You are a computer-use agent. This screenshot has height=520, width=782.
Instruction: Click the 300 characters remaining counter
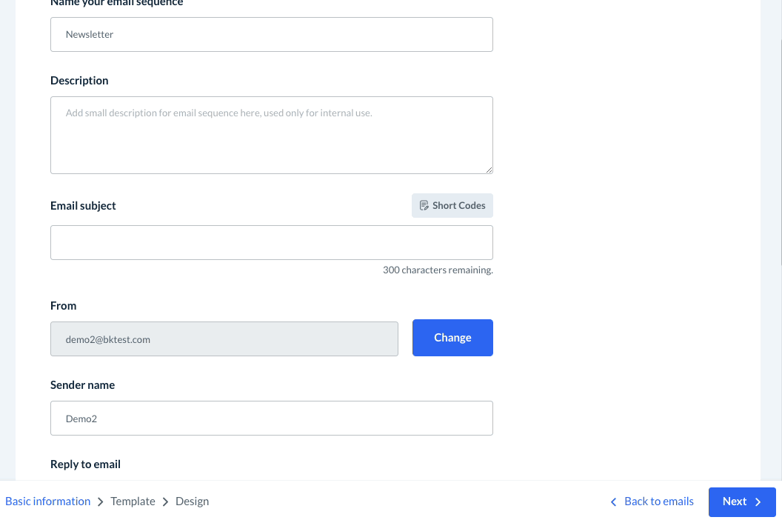click(438, 270)
